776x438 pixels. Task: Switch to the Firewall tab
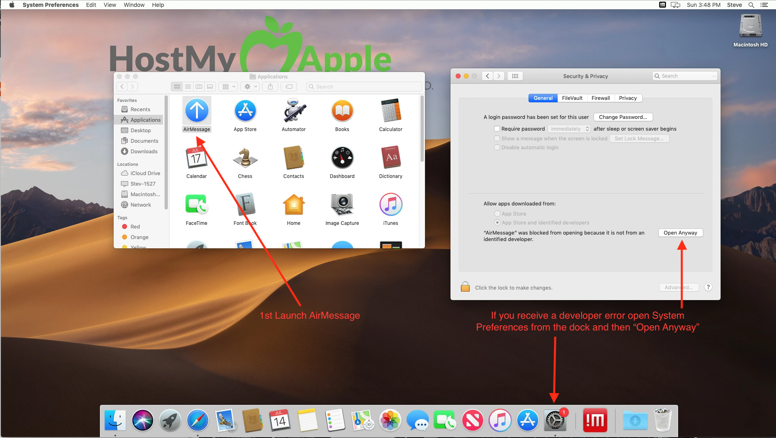click(601, 98)
